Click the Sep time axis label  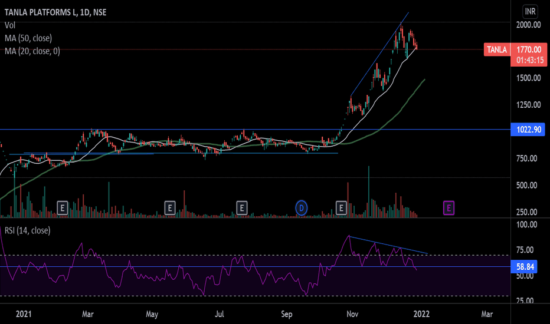click(287, 314)
